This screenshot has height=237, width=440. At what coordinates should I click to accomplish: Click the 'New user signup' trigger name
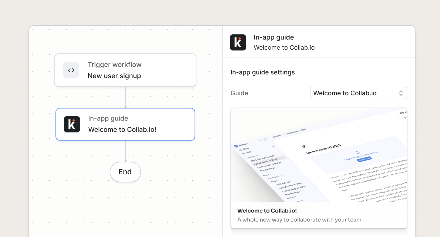tap(114, 76)
